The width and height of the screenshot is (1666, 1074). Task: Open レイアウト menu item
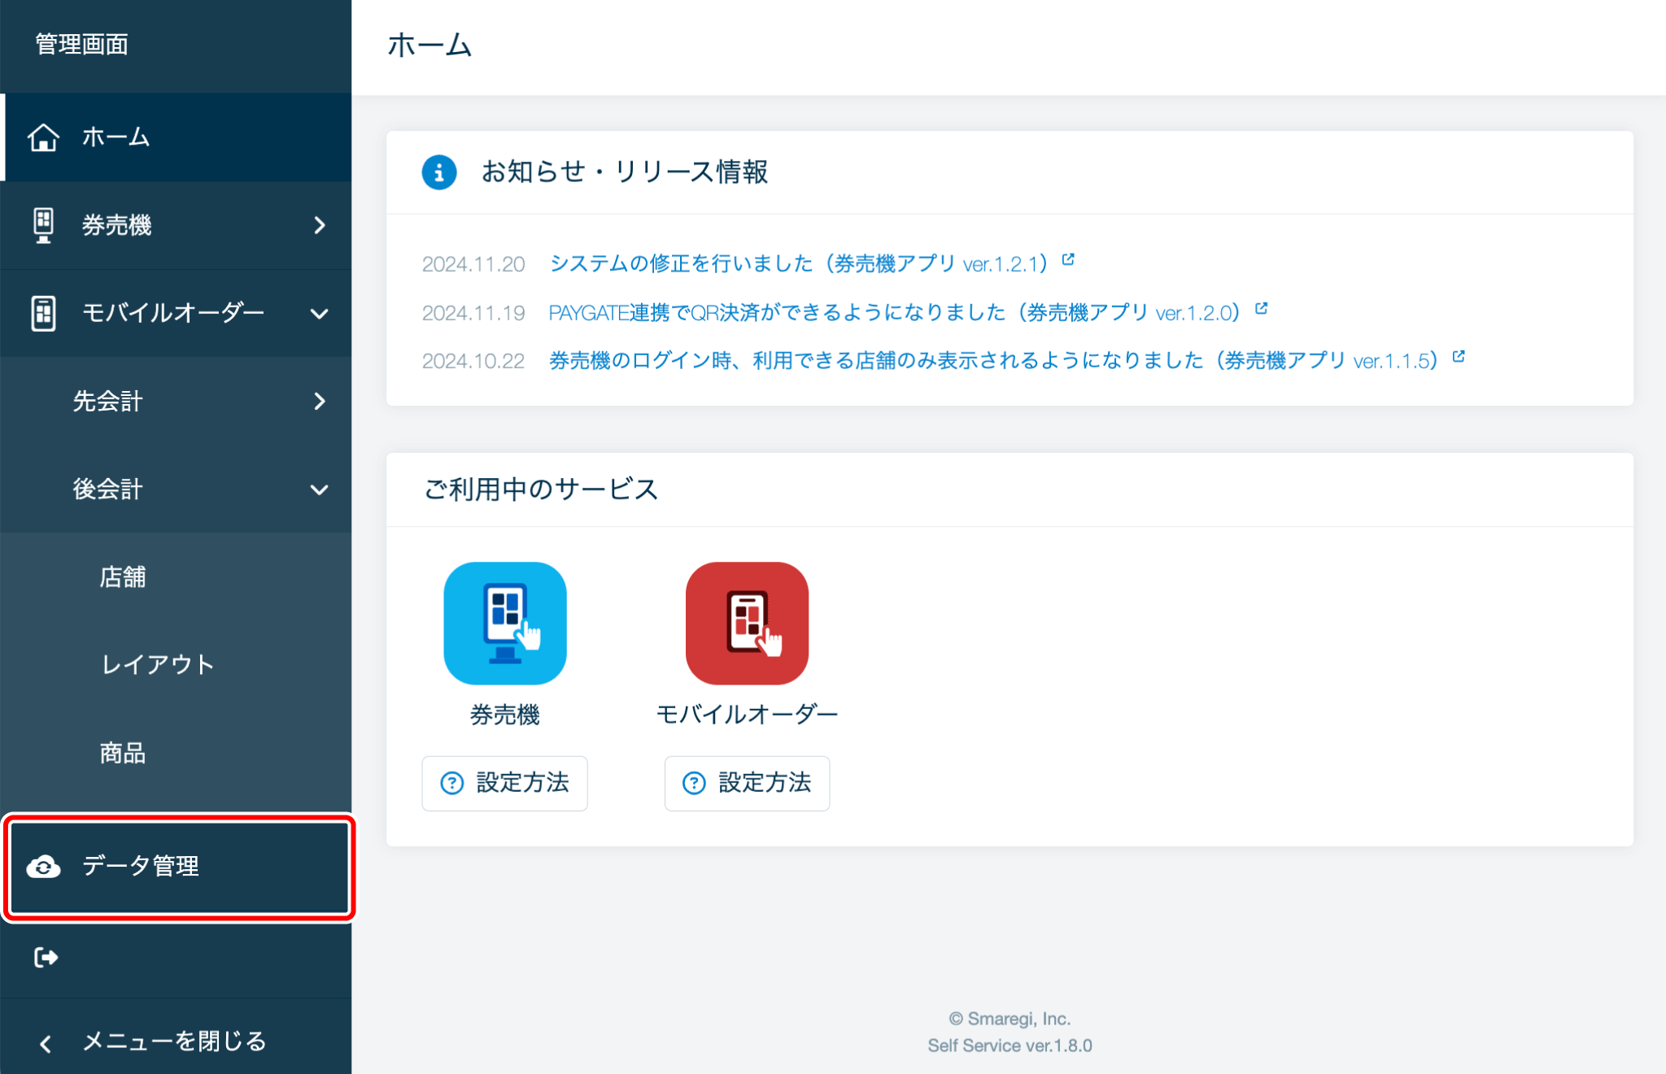[158, 665]
